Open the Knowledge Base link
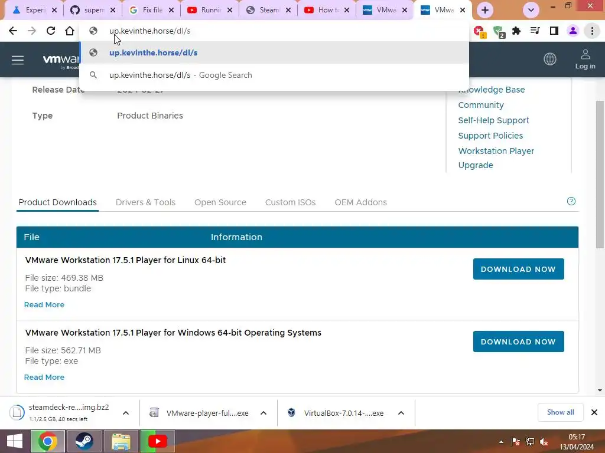This screenshot has width=605, height=453. 491,90
